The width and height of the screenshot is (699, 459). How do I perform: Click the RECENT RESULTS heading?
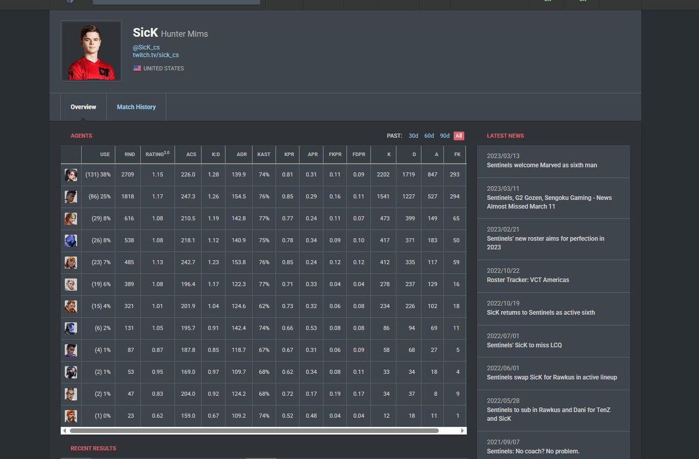pos(93,449)
